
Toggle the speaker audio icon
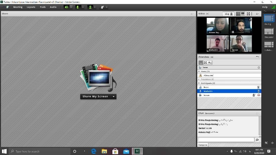(x=67, y=7)
